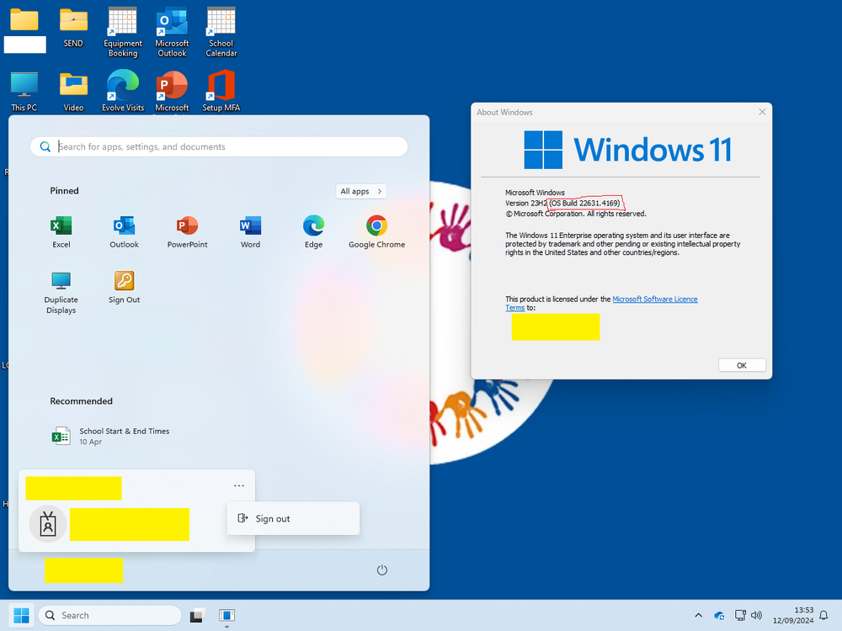Open All apps list

361,191
